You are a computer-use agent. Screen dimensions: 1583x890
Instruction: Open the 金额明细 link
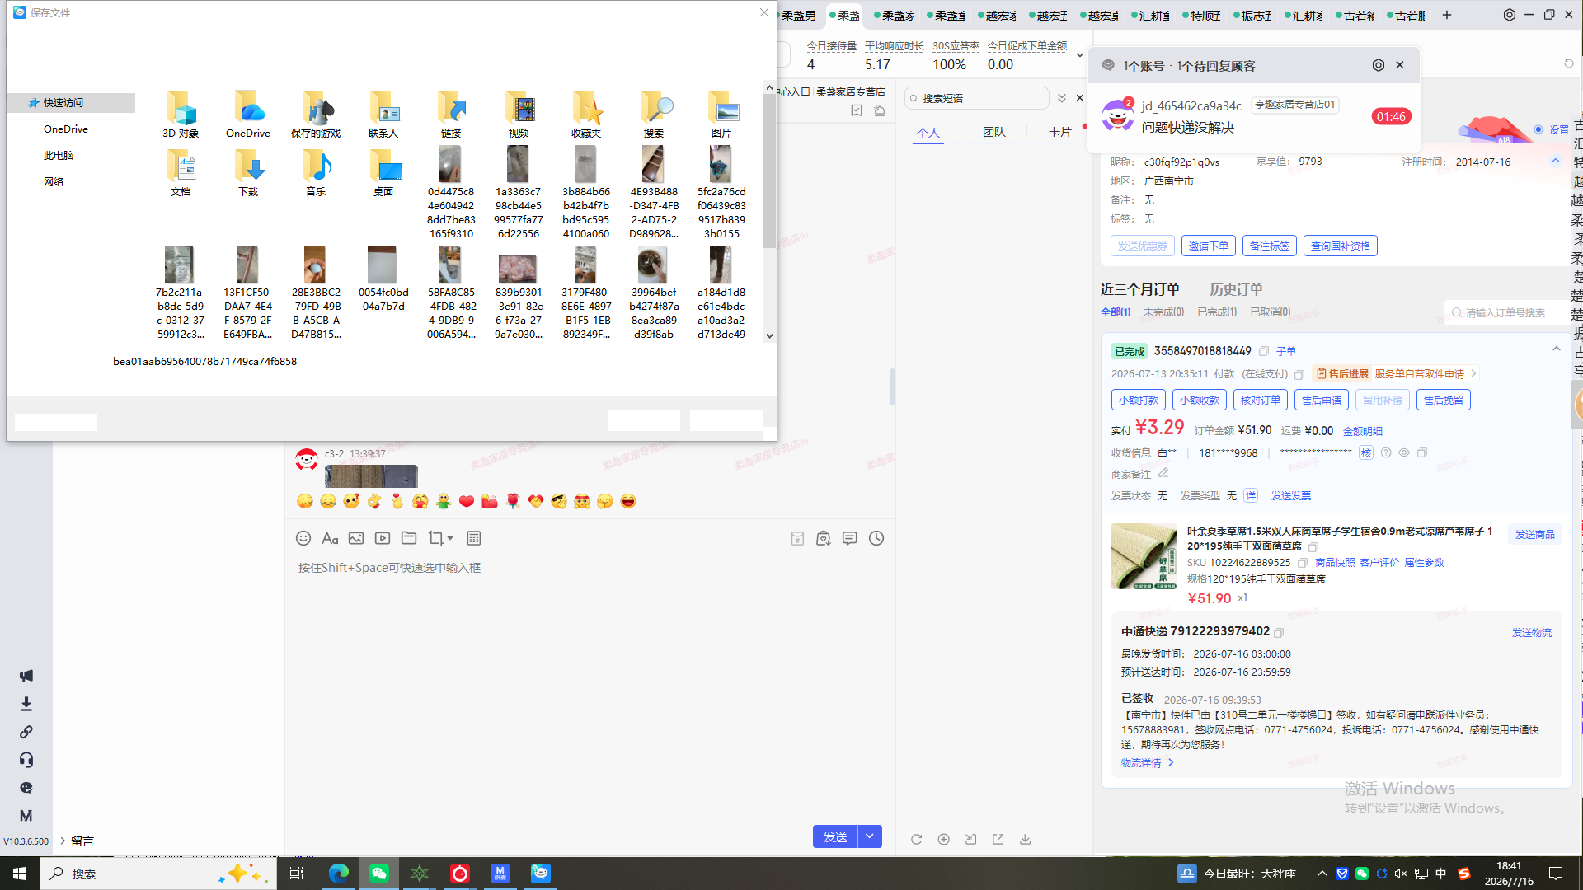pos(1363,431)
